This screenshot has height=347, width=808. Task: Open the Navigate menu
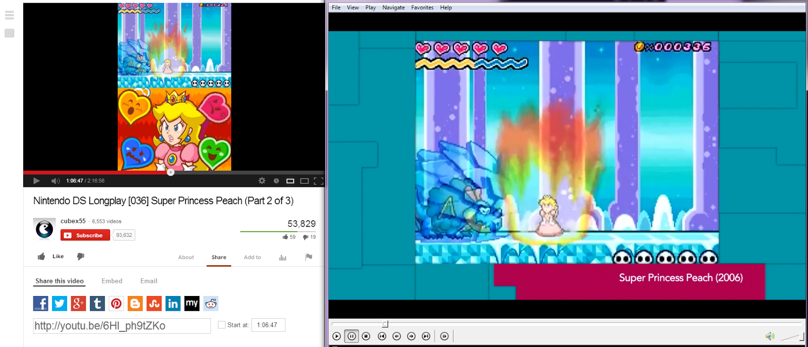click(393, 8)
